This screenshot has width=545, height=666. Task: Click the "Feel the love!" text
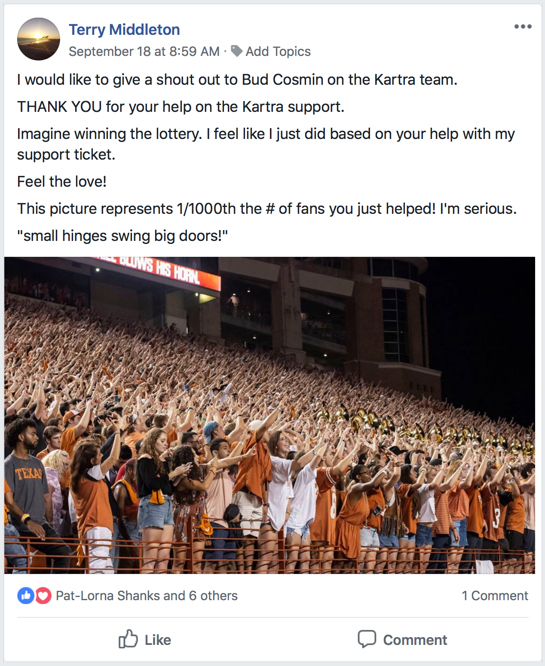click(x=62, y=182)
